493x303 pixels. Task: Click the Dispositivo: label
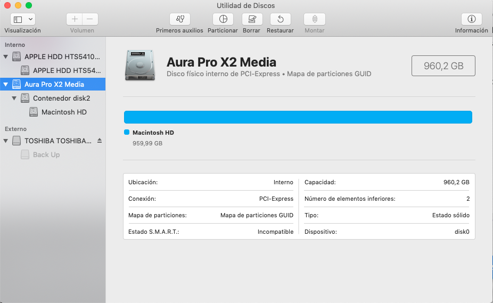321,232
